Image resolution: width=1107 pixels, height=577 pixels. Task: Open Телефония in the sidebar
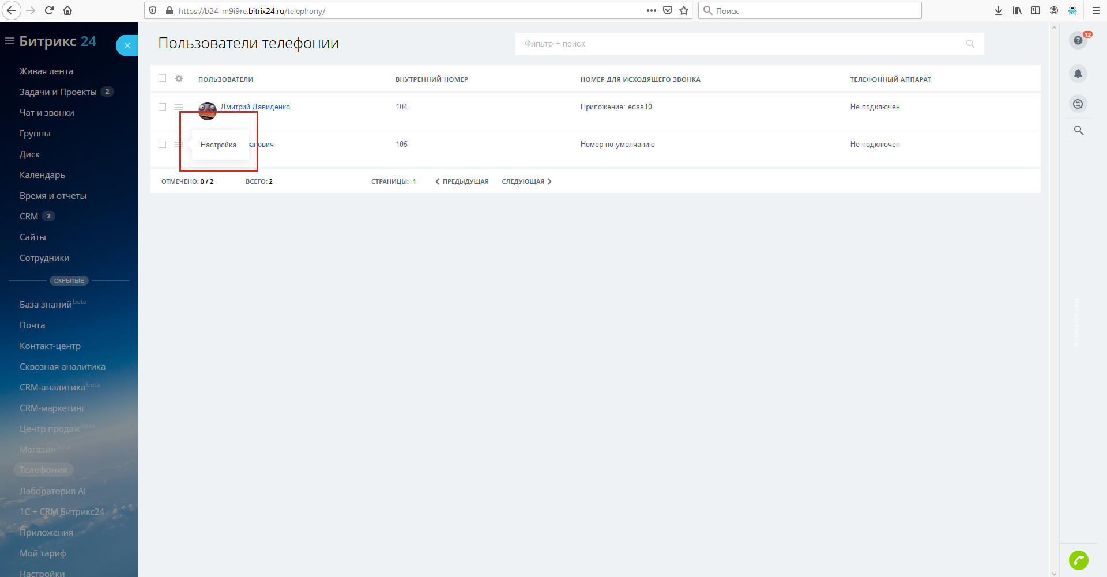coord(43,470)
